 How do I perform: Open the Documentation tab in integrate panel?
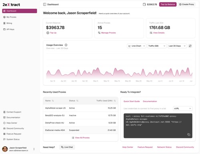point(150,101)
